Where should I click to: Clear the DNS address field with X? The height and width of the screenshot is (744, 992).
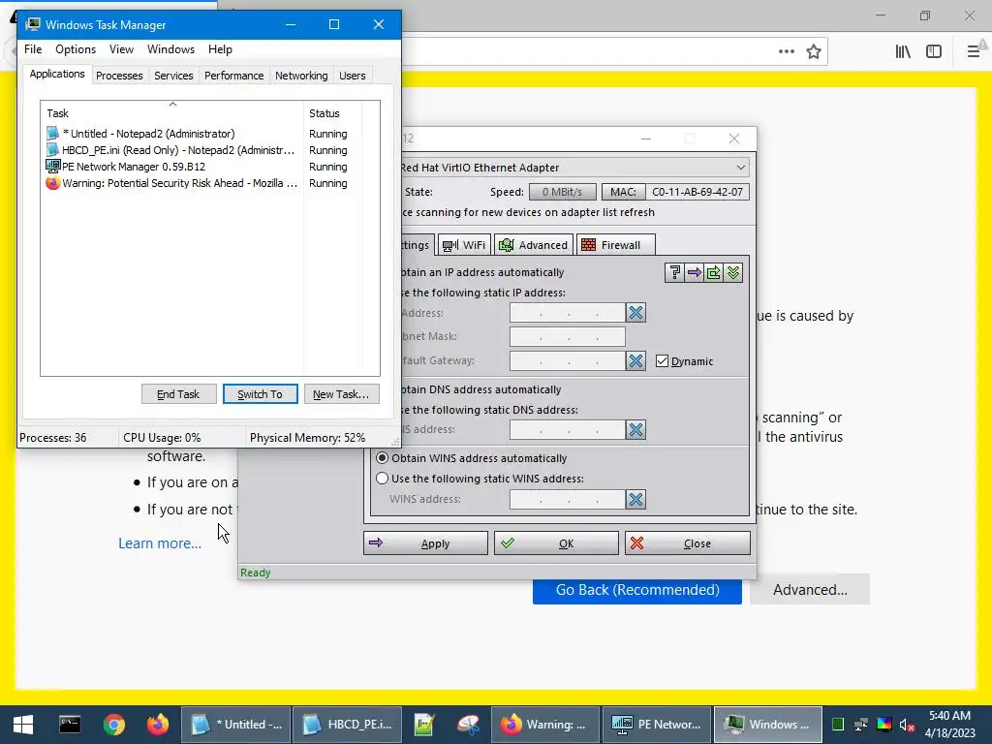[635, 429]
